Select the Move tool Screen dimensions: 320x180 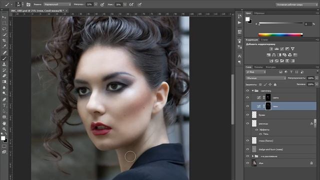click(x=4, y=17)
